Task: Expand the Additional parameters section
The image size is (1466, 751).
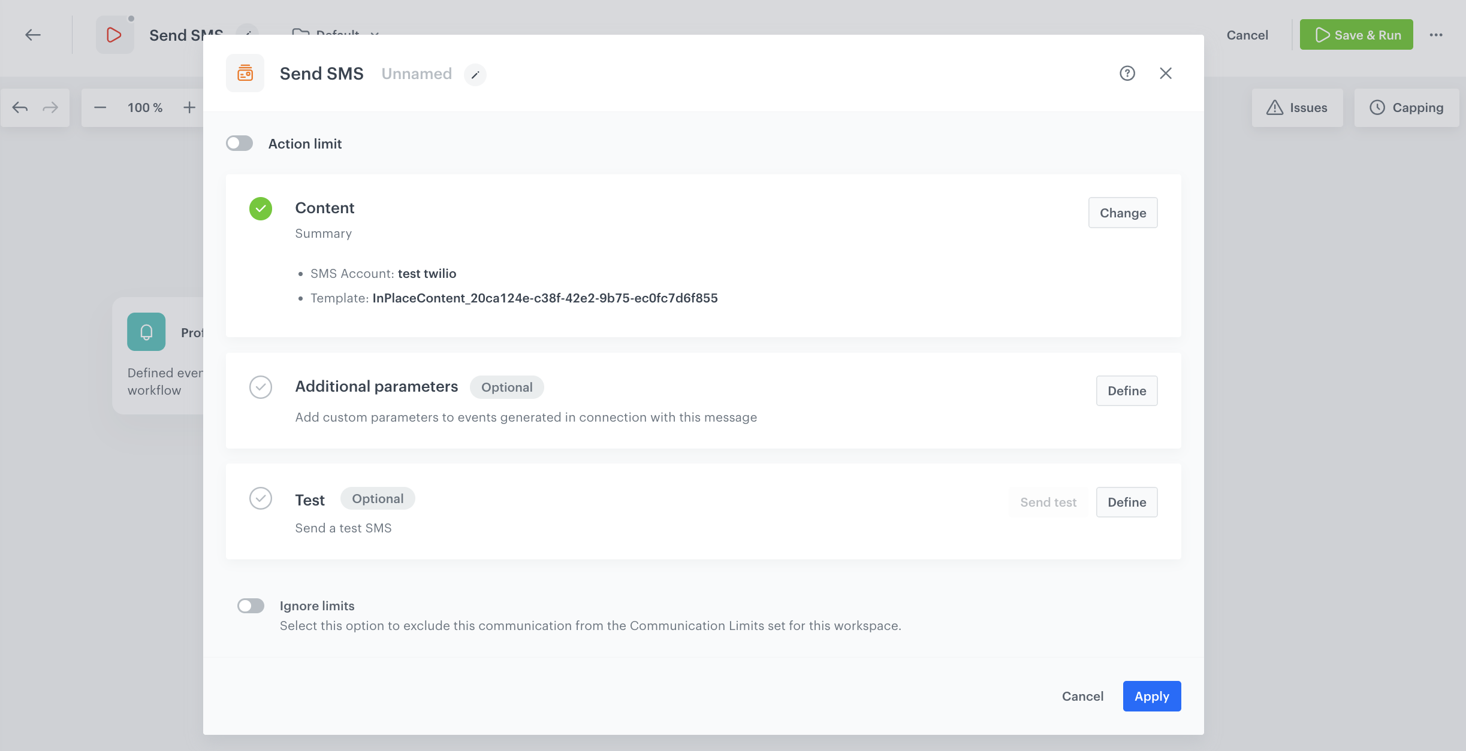Action: point(1127,390)
